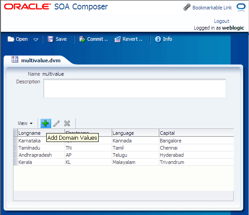The height and width of the screenshot is (215, 249).
Task: Click the weblogic username text
Action: coord(233,28)
